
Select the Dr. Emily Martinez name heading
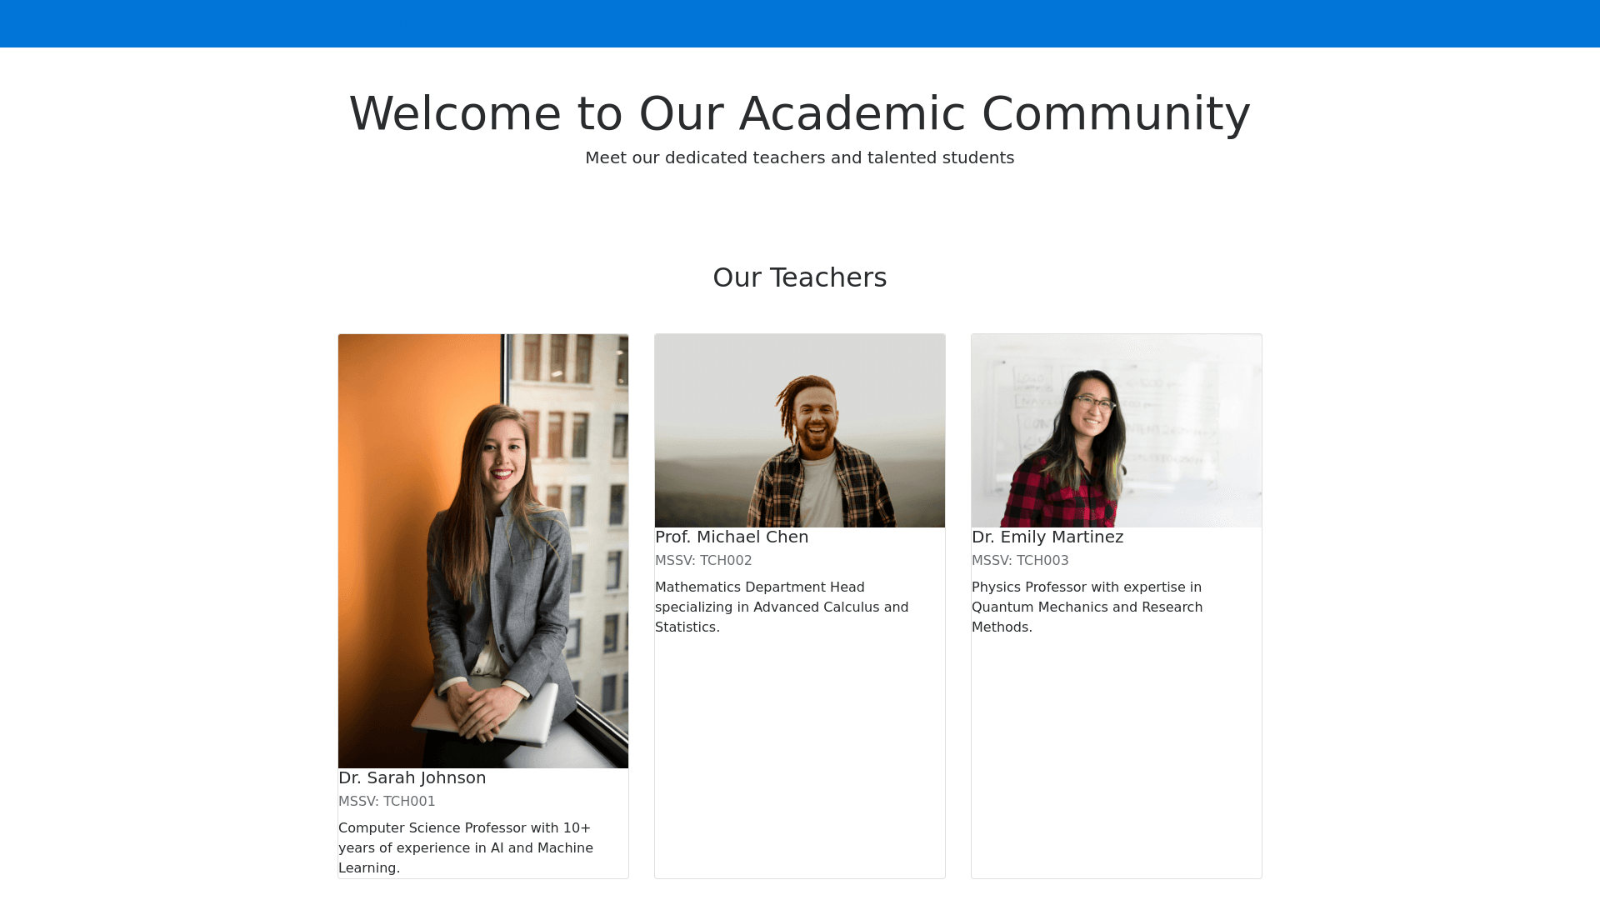coord(1047,537)
